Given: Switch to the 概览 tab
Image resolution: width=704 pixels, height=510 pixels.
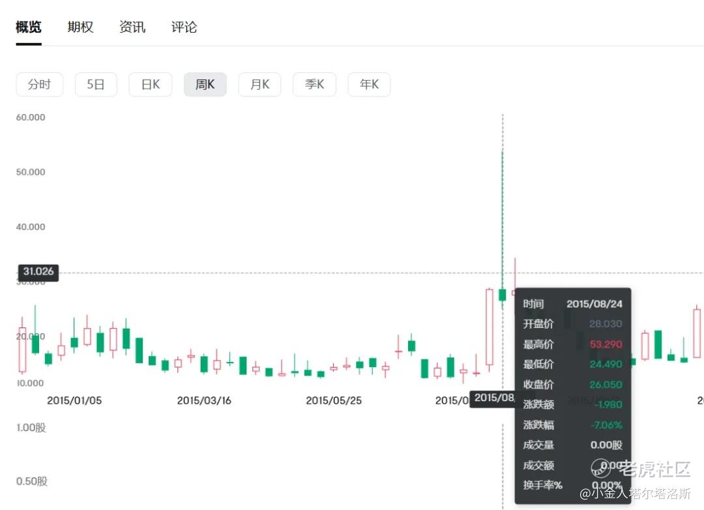Looking at the screenshot, I should [28, 27].
